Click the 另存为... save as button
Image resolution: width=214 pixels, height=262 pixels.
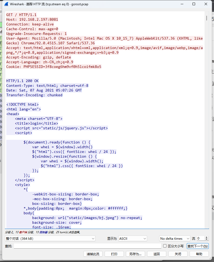(x=135, y=254)
